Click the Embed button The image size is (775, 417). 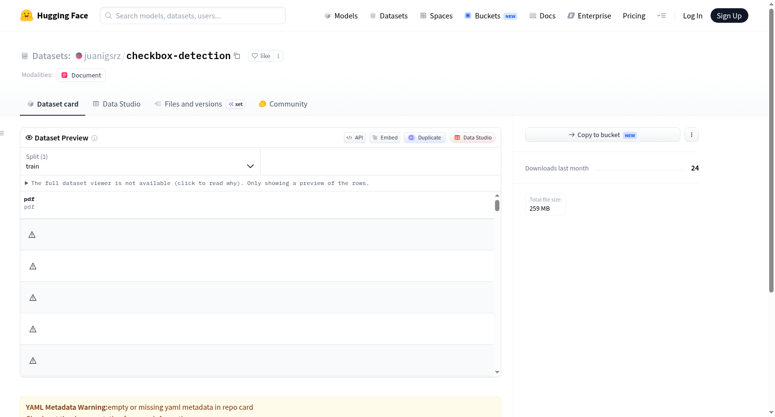385,138
